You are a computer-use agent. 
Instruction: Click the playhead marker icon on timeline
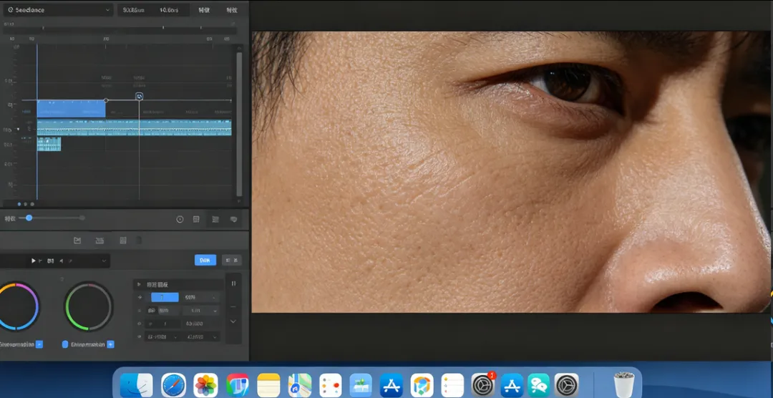140,97
